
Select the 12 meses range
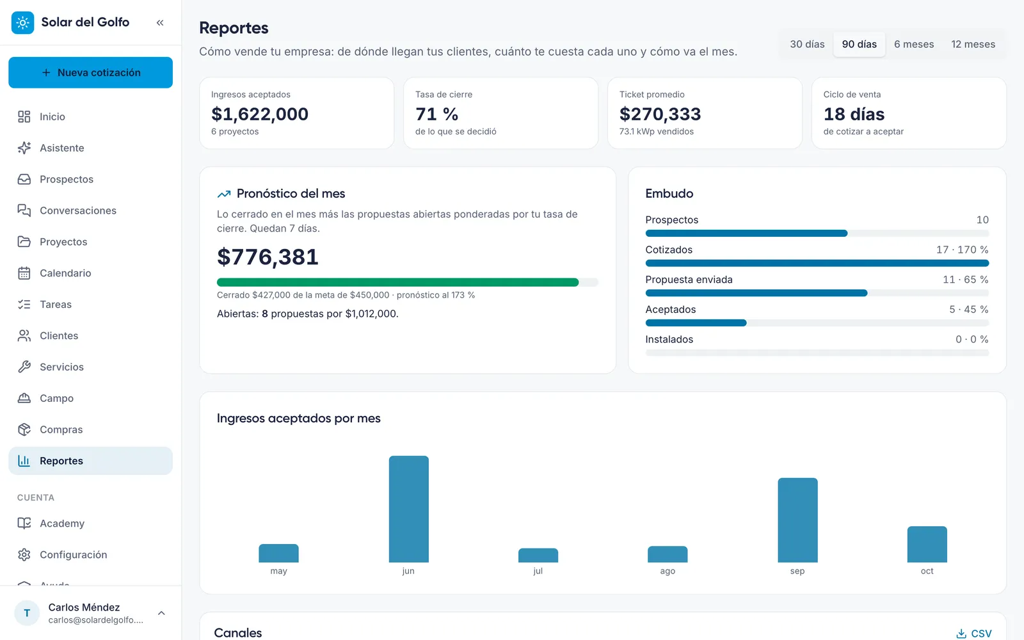tap(973, 44)
